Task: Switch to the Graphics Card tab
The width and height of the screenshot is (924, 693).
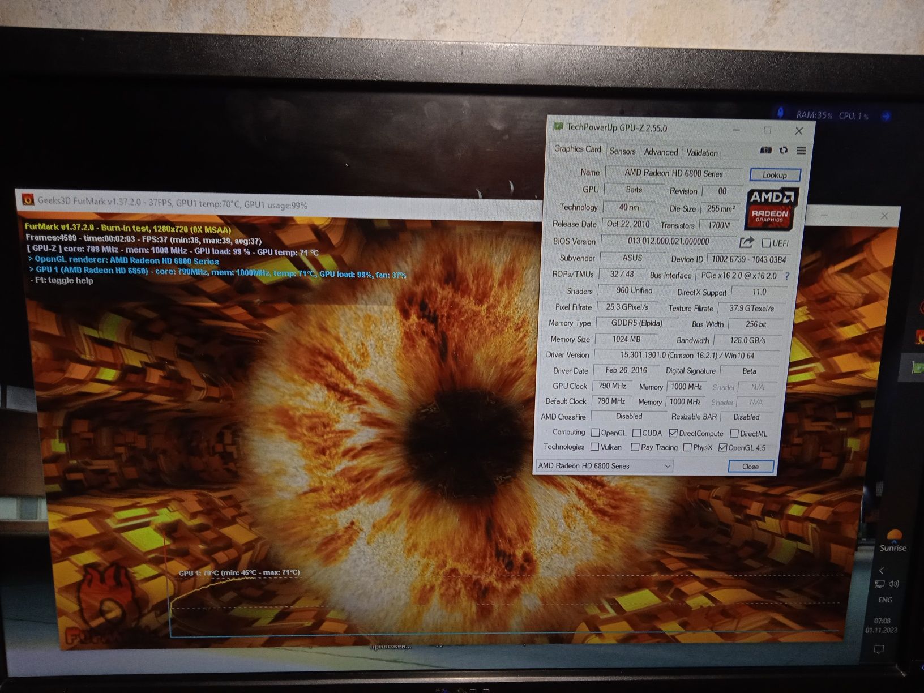Action: point(577,149)
